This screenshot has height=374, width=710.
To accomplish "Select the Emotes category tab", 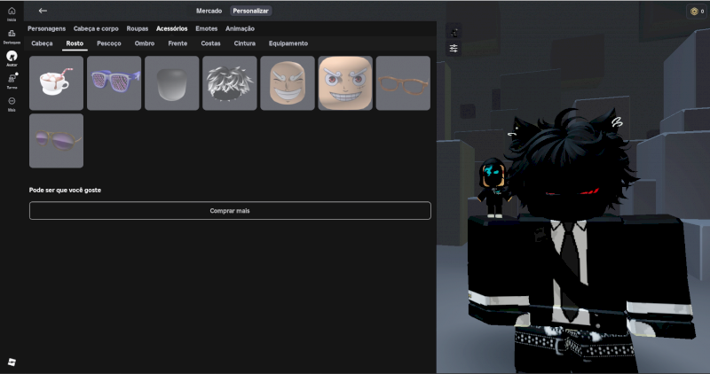I will pyautogui.click(x=206, y=28).
